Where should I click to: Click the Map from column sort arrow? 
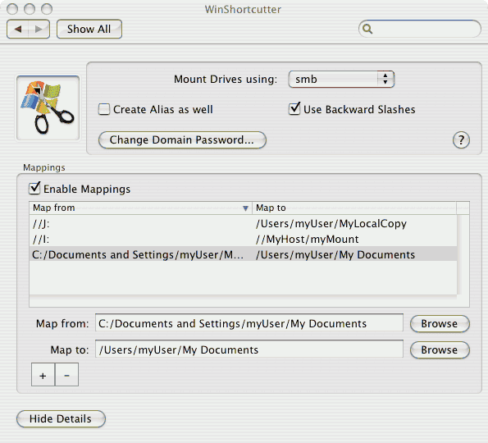pos(245,208)
